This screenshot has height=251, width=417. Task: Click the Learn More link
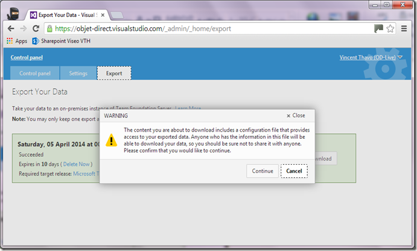[x=188, y=108]
